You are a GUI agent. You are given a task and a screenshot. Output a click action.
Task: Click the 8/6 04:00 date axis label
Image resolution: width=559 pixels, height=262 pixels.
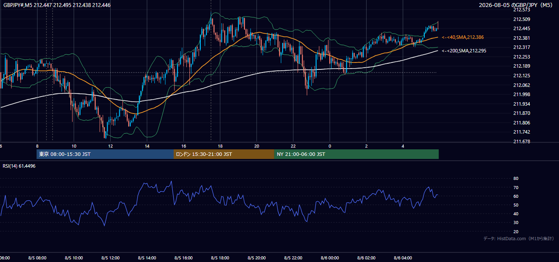click(x=403, y=258)
